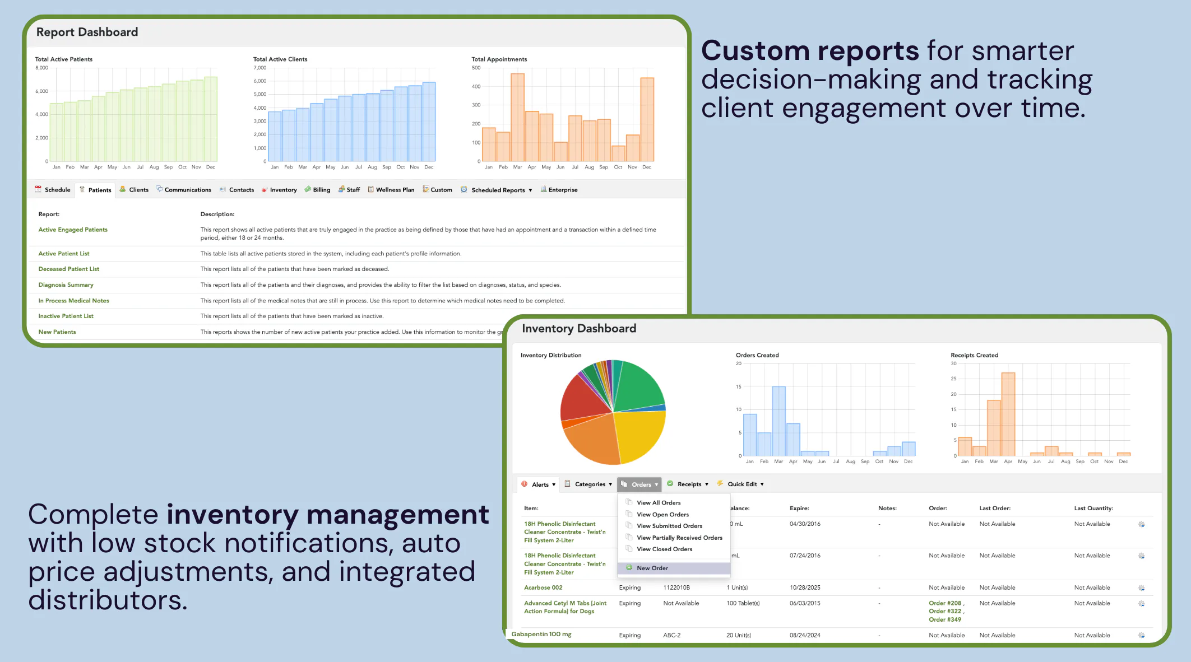This screenshot has height=662, width=1191.
Task: Click the yellow slice of Inventory Distribution pie
Action: [x=639, y=437]
